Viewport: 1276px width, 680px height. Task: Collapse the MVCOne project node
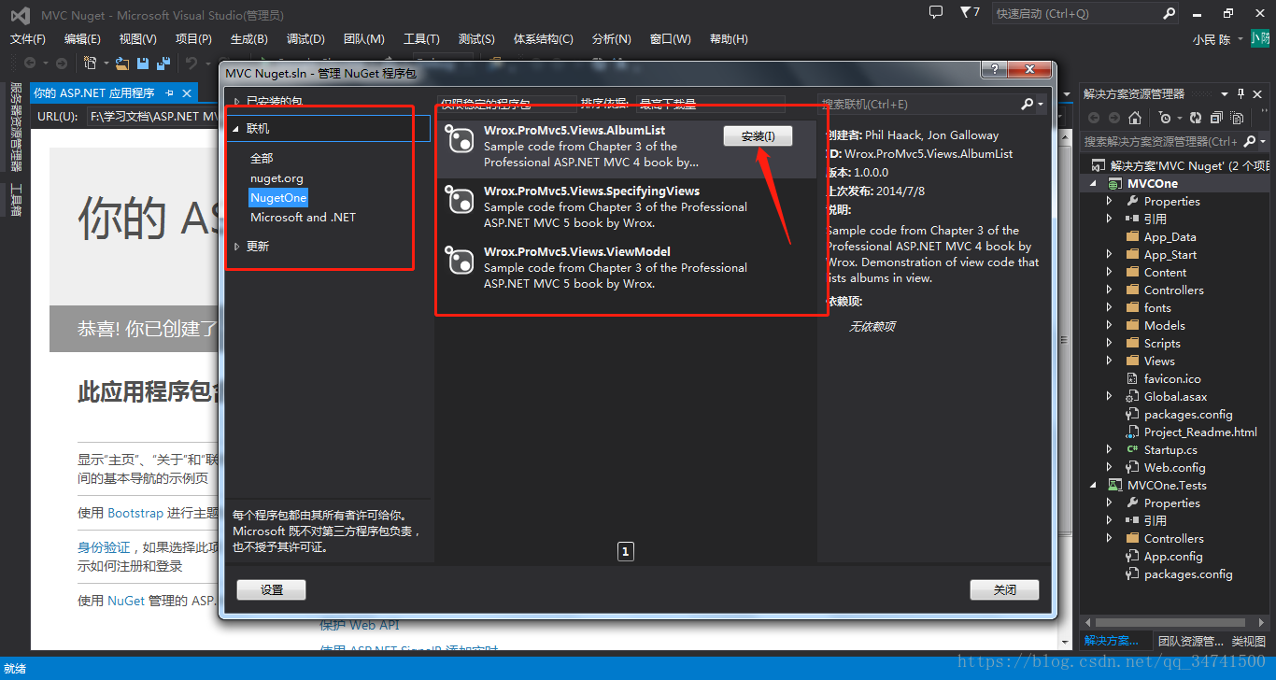pos(1092,184)
